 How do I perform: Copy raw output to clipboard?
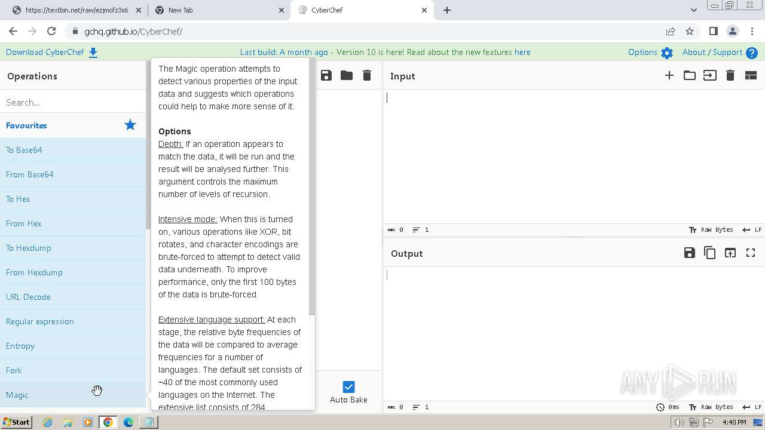[710, 253]
